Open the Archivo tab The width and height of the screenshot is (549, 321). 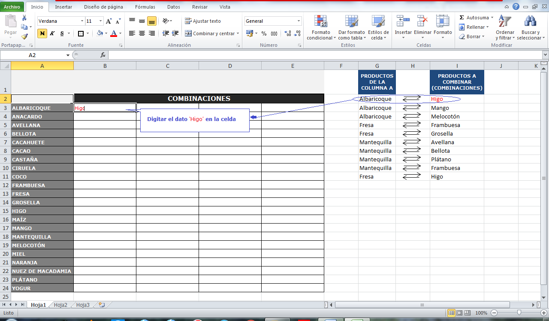12,7
